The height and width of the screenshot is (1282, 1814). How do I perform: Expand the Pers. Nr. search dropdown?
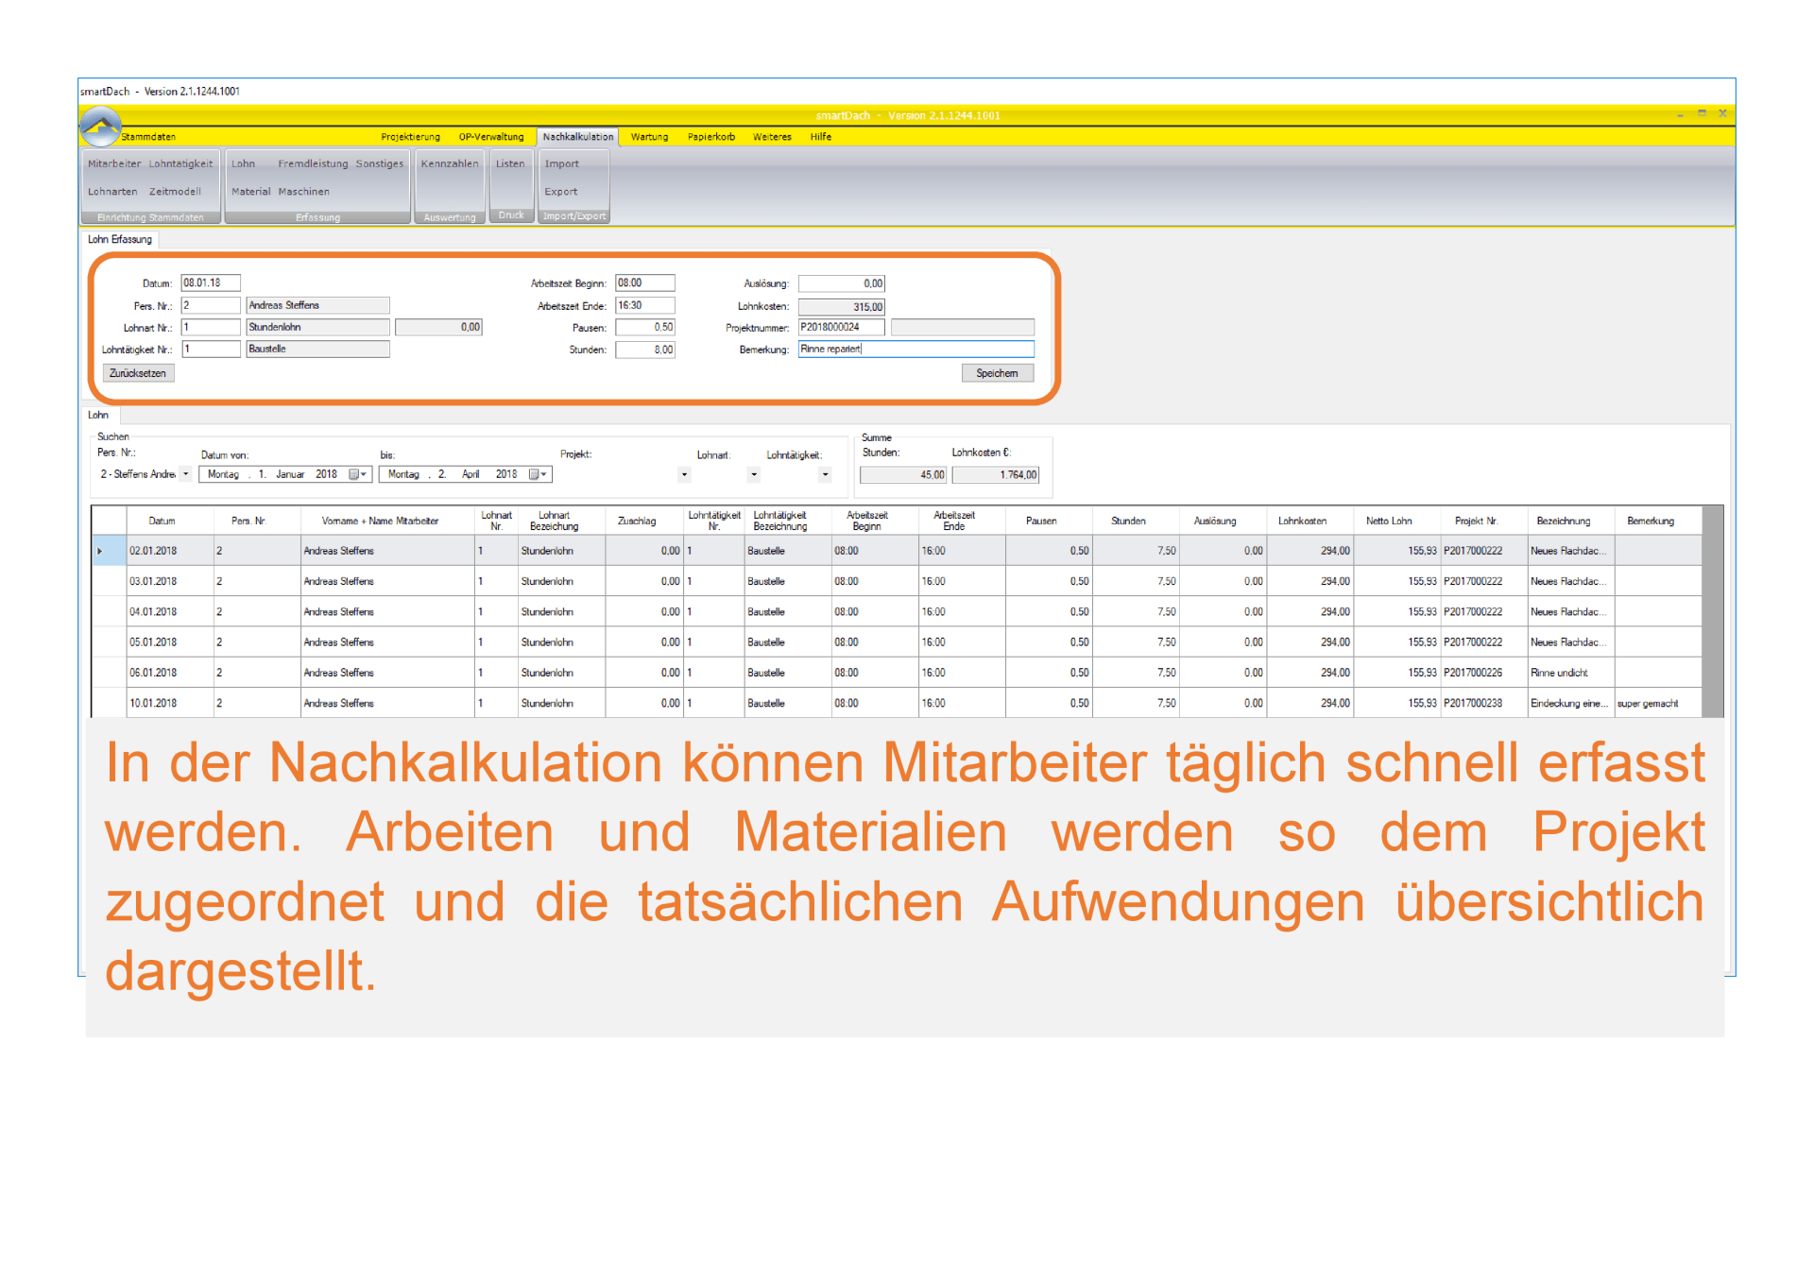(x=186, y=474)
